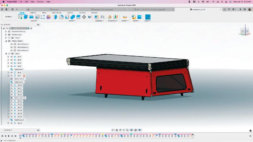Toggle the Origin folder visibility eye

9,38
